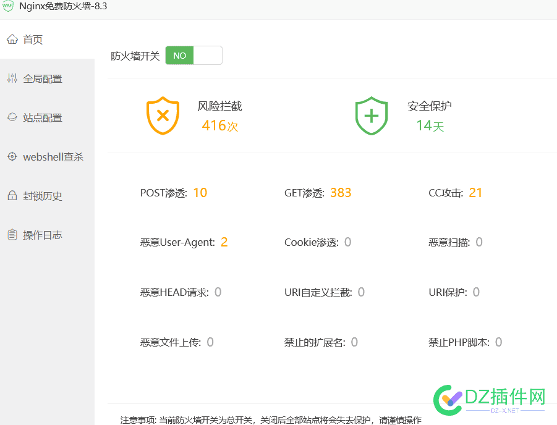Click the 恶意User-Agent count 2
557x425 pixels.
click(224, 242)
